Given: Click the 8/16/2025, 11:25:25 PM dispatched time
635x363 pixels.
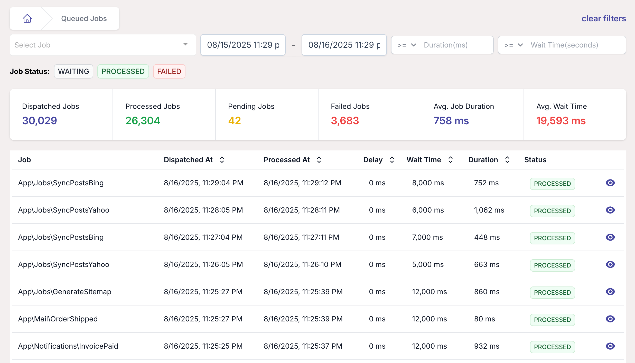Looking at the screenshot, I should [x=203, y=346].
